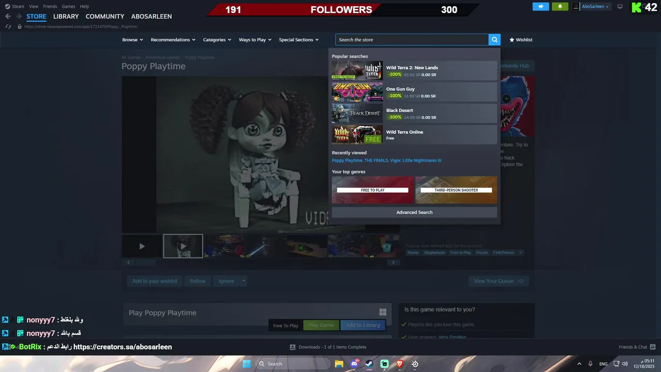661x372 pixels.
Task: Open the Steam menu
Action: (x=18, y=6)
